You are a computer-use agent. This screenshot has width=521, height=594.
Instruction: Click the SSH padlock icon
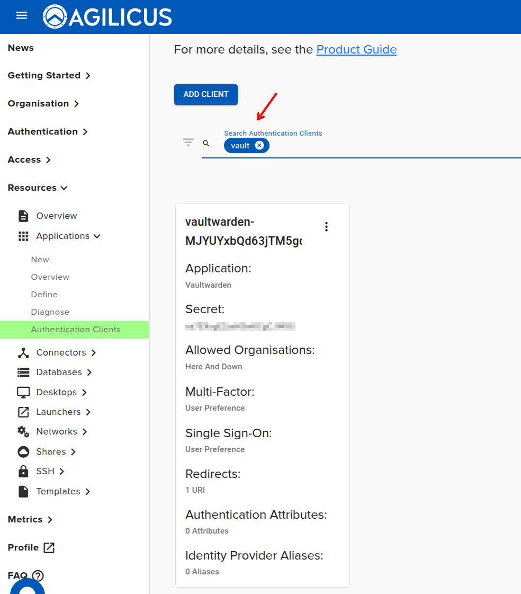23,471
